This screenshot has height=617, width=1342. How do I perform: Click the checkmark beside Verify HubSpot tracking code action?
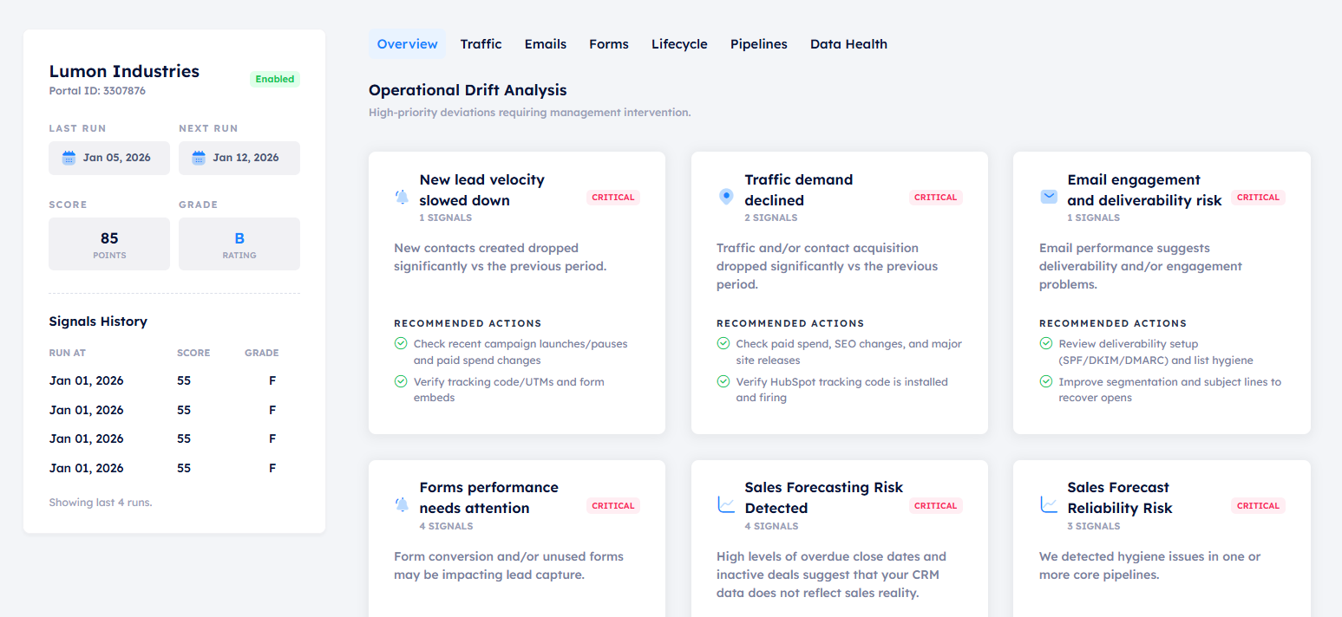723,381
